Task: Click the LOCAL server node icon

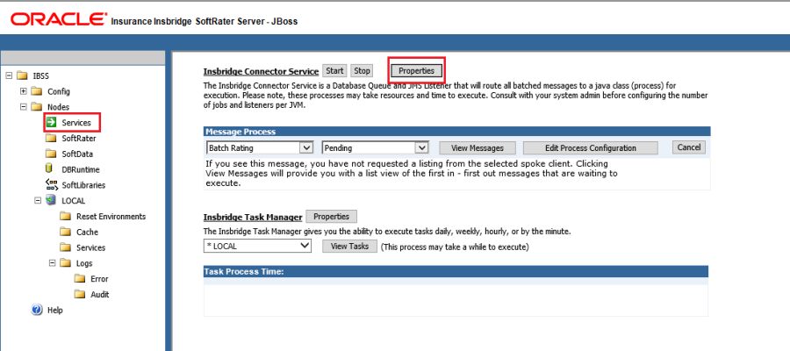Action: tap(50, 200)
